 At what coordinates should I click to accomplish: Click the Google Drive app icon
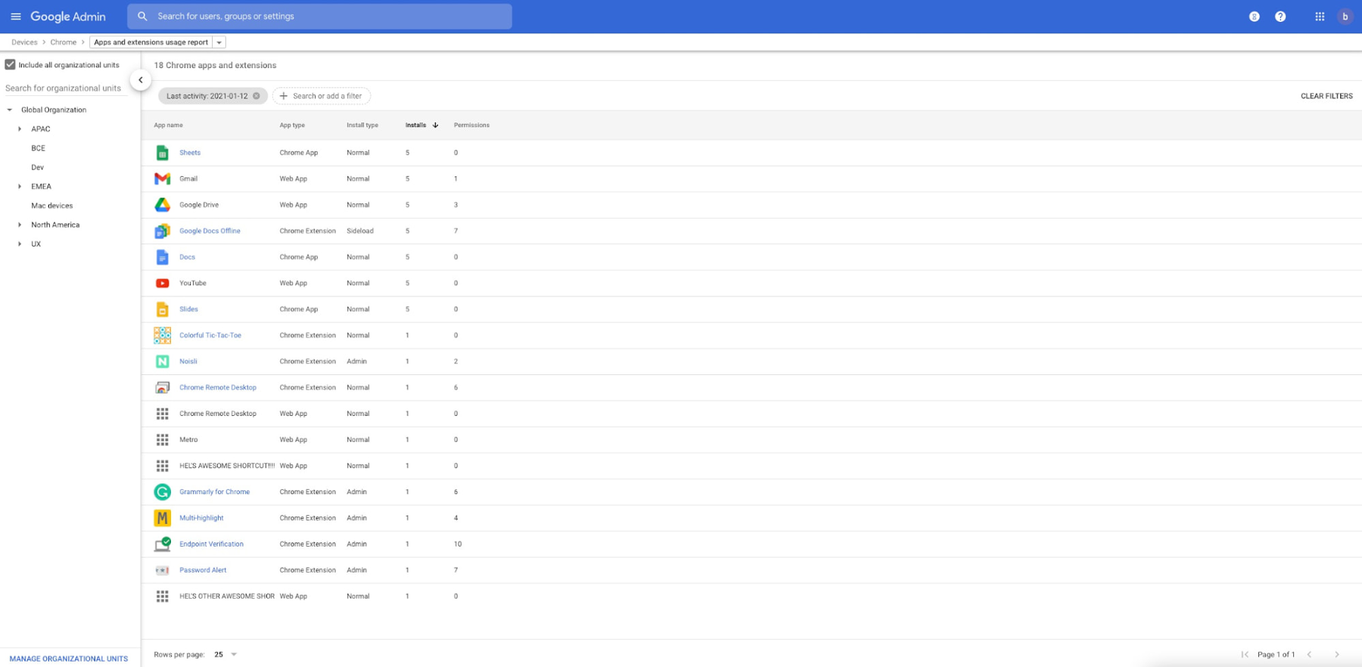pos(162,205)
